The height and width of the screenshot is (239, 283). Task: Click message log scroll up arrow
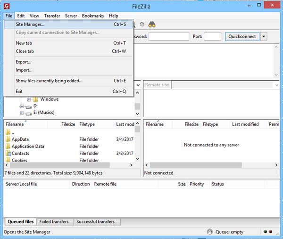[276, 47]
